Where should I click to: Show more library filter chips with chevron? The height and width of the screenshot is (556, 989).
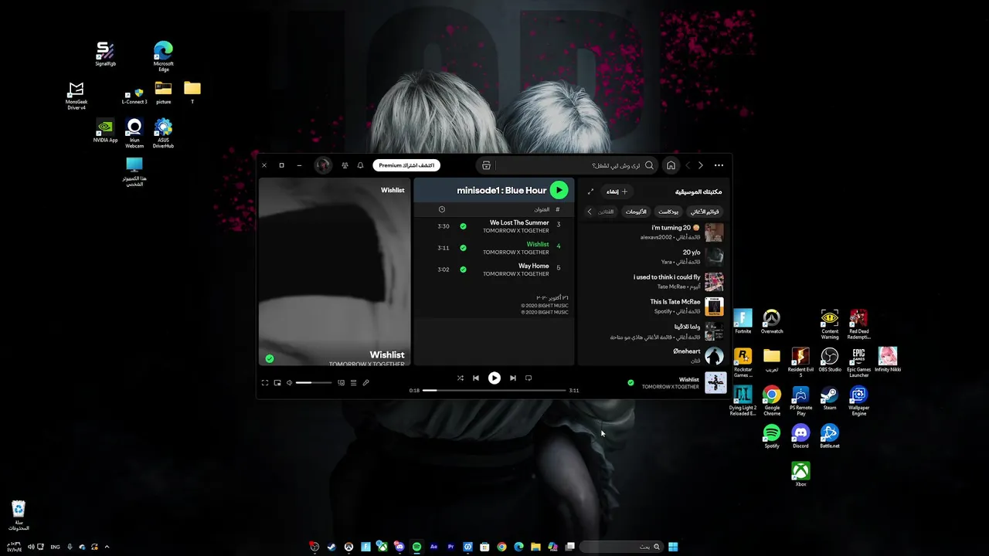point(590,212)
